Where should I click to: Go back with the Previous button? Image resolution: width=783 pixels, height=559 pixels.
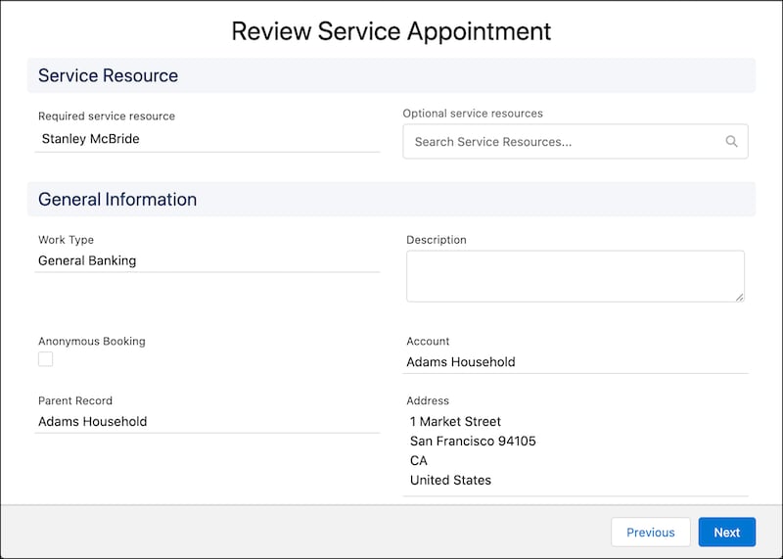[650, 532]
